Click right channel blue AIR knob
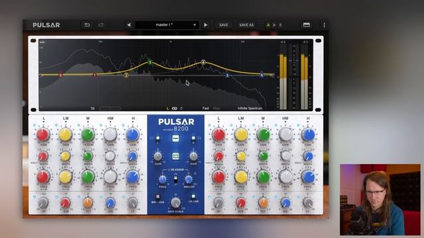This screenshot has width=424, height=238. click(x=286, y=202)
